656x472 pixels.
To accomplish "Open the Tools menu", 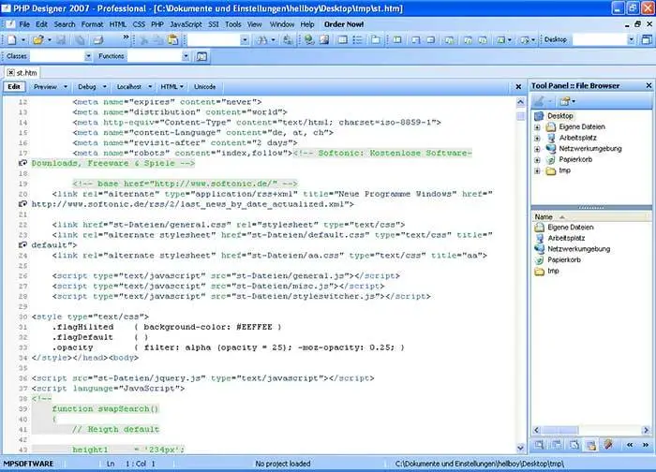I will point(233,24).
